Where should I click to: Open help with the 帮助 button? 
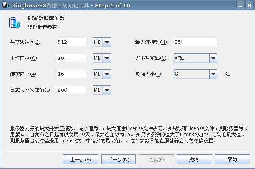click(x=232, y=159)
